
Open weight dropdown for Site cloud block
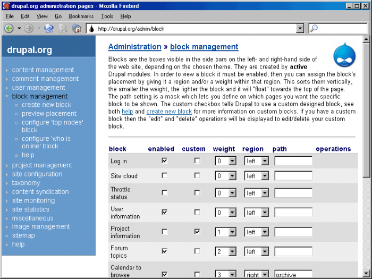pos(225,176)
